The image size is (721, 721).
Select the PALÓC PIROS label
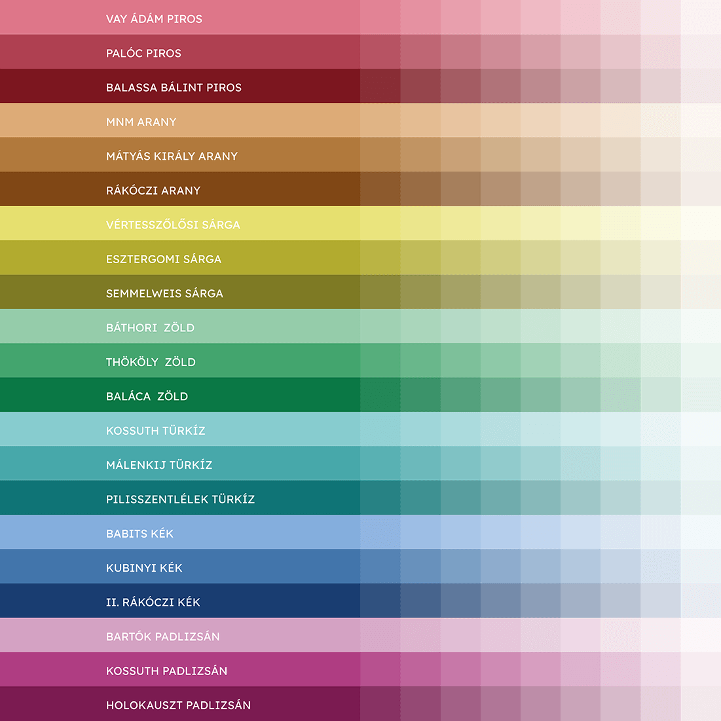(143, 53)
